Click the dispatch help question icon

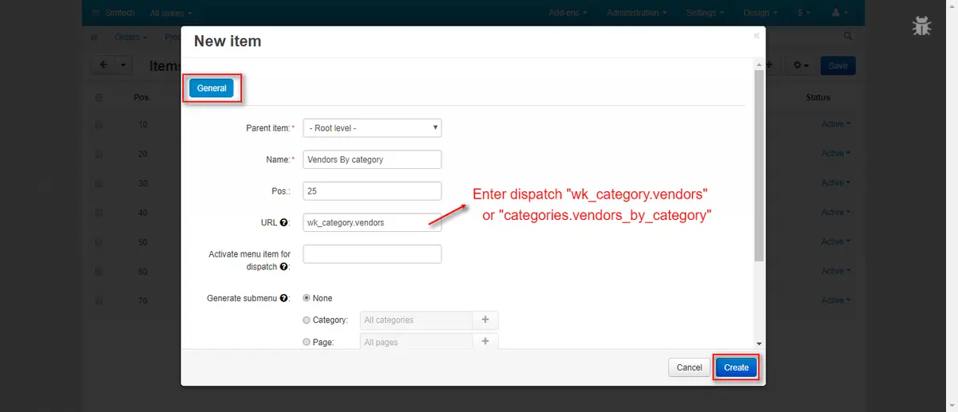284,266
